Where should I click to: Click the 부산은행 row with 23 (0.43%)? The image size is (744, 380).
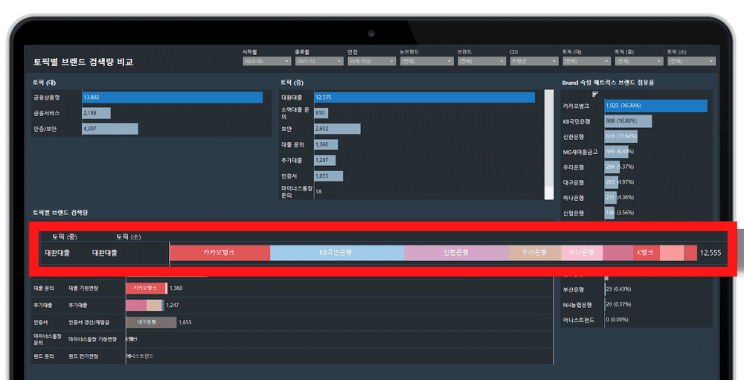pyautogui.click(x=636, y=289)
